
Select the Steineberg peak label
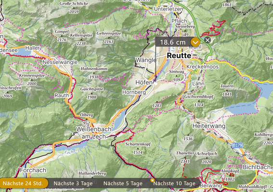pos(185,26)
